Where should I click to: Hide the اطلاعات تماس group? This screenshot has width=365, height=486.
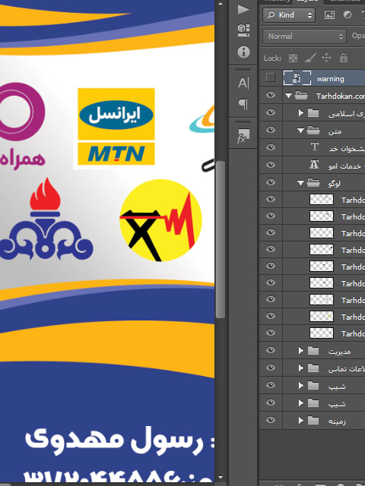(x=271, y=368)
